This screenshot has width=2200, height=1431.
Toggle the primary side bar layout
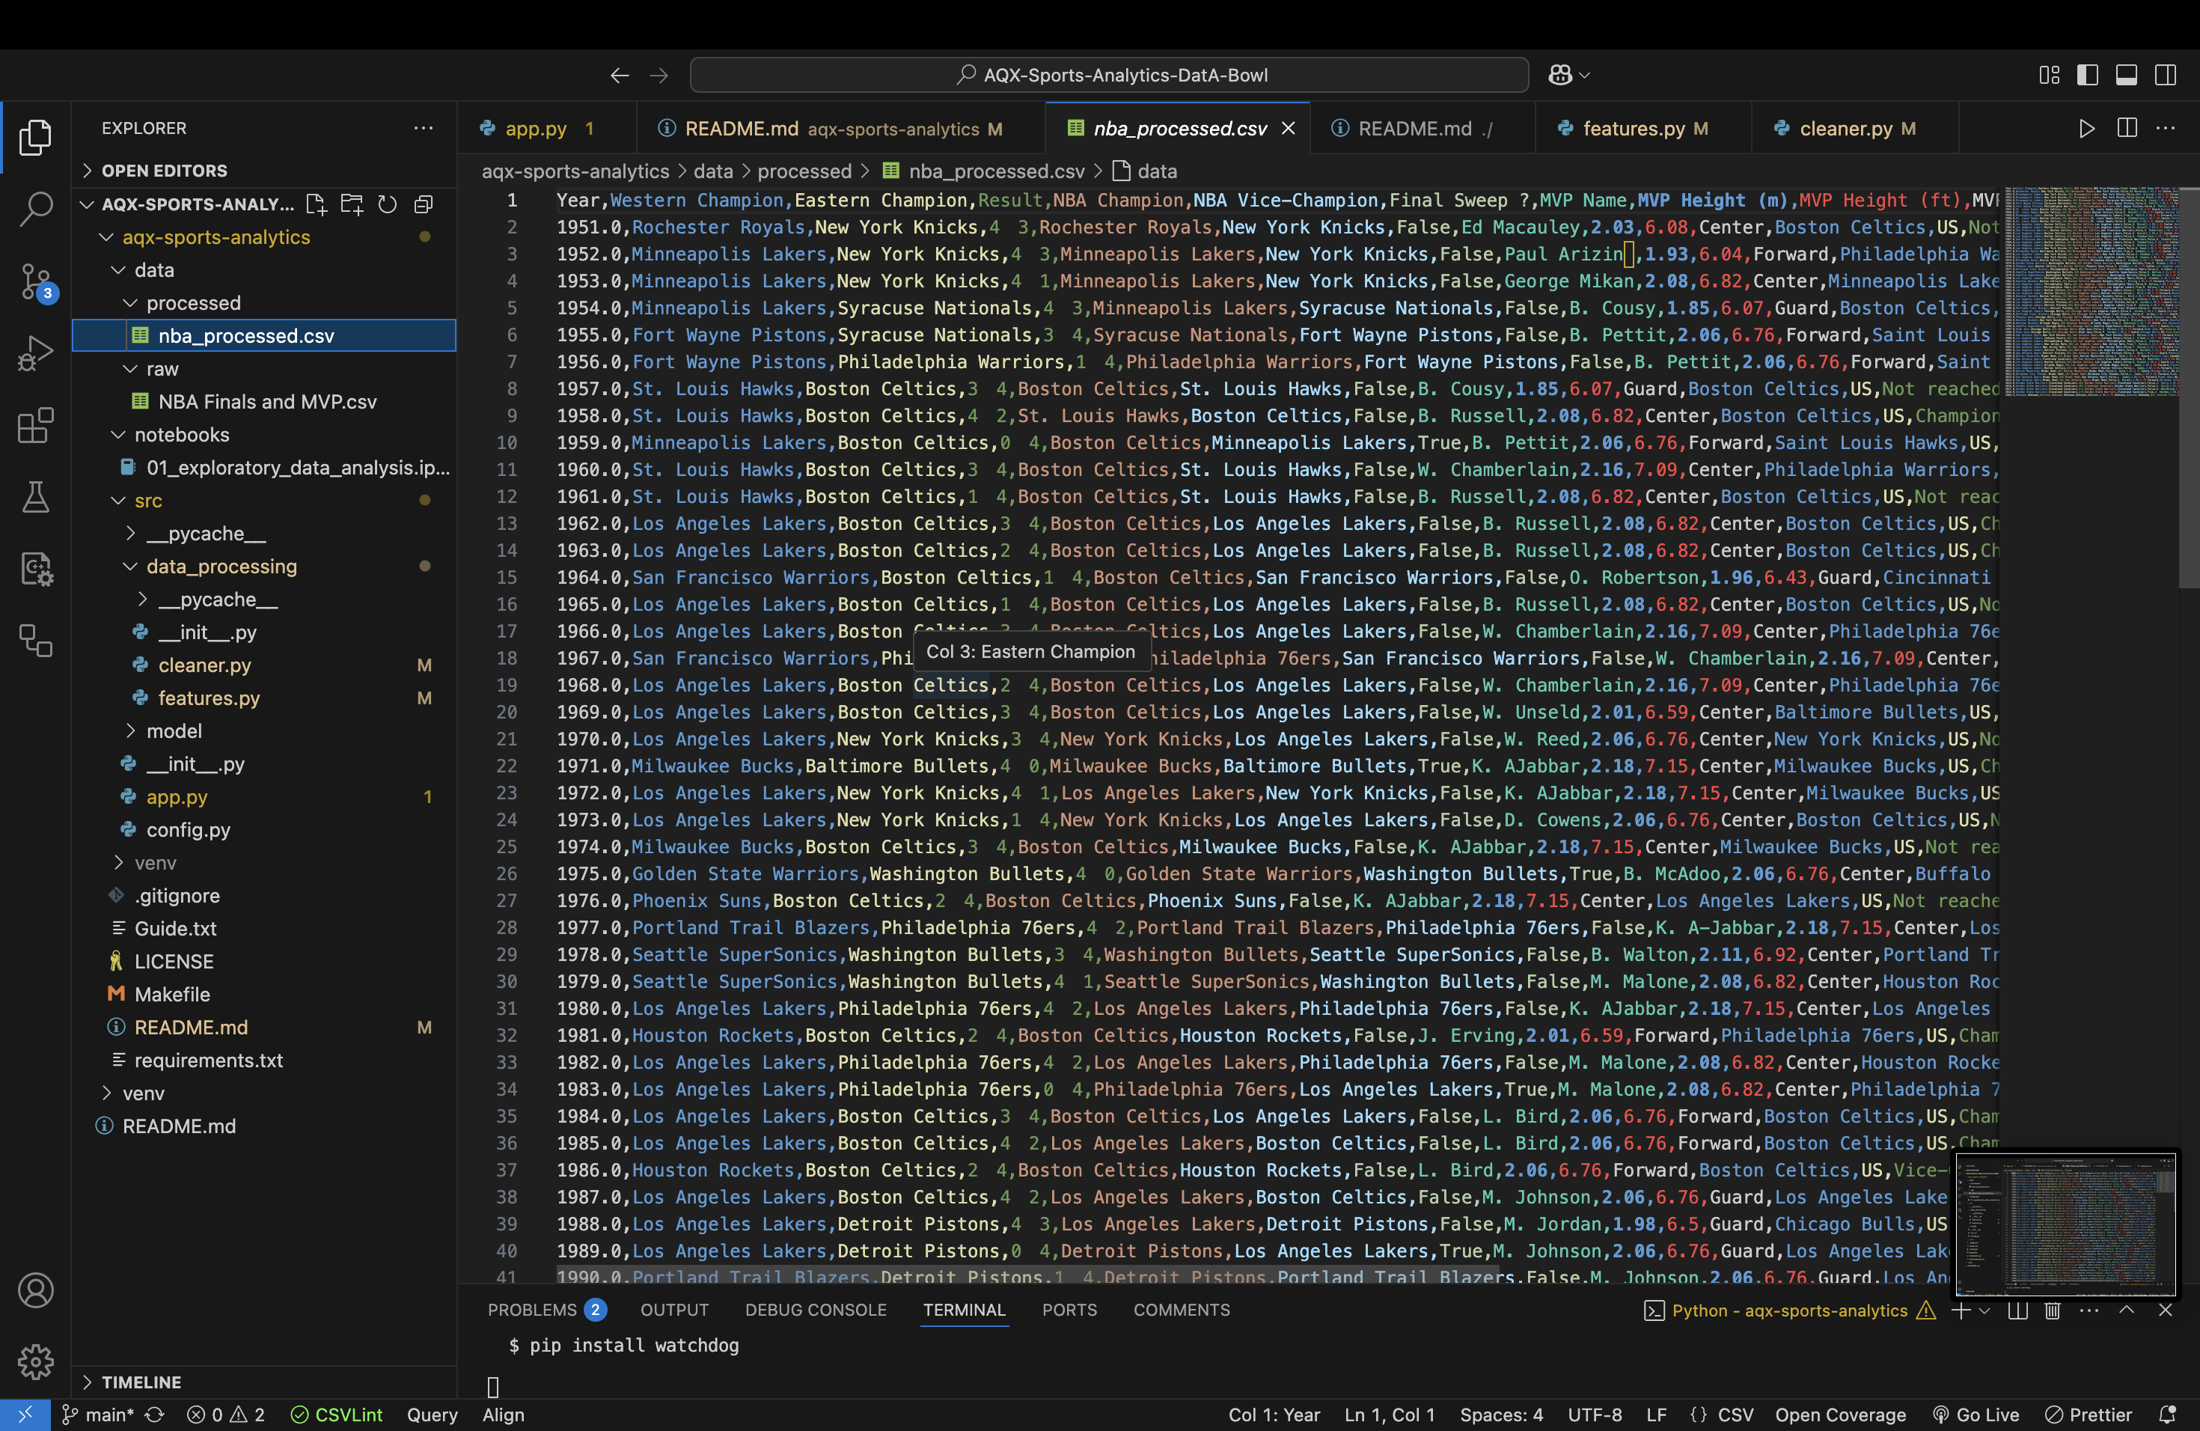pyautogui.click(x=2087, y=75)
